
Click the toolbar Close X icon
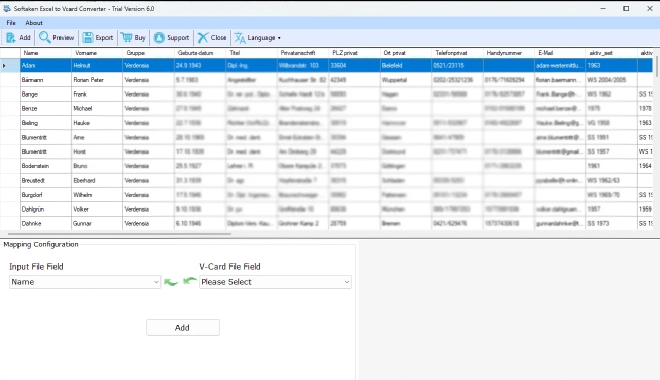pyautogui.click(x=203, y=37)
